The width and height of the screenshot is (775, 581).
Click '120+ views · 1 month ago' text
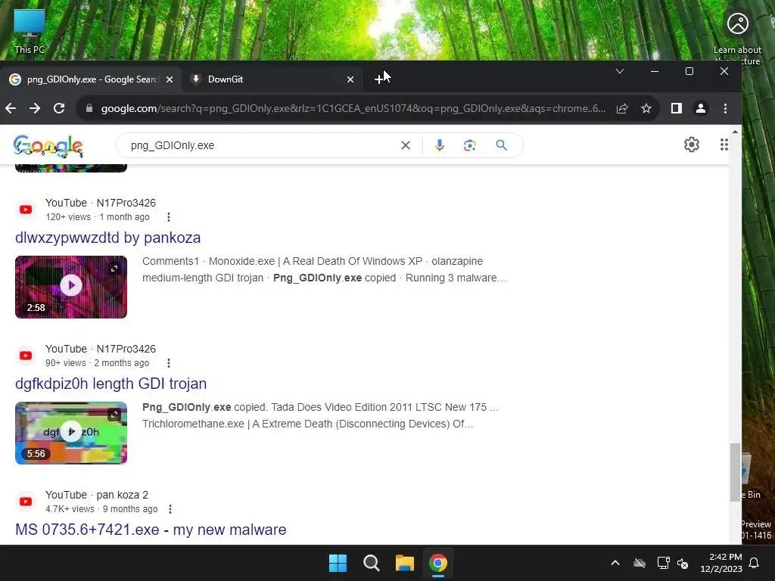(x=98, y=217)
